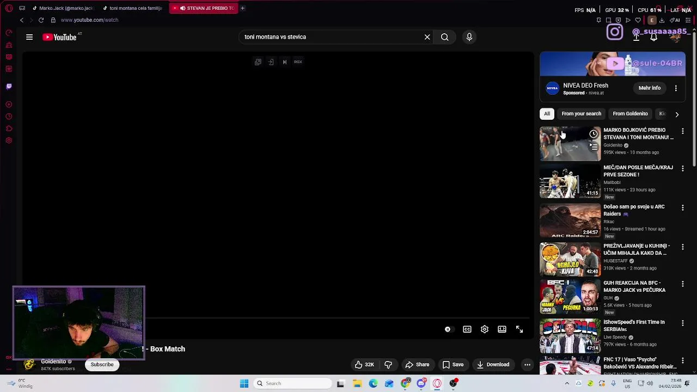Save the video to a playlist

tap(453, 365)
